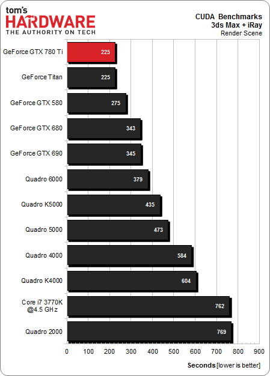The width and height of the screenshot is (270, 376).
Task: Click THE AUTHORITY ON TECH tagline
Action: tap(51, 32)
